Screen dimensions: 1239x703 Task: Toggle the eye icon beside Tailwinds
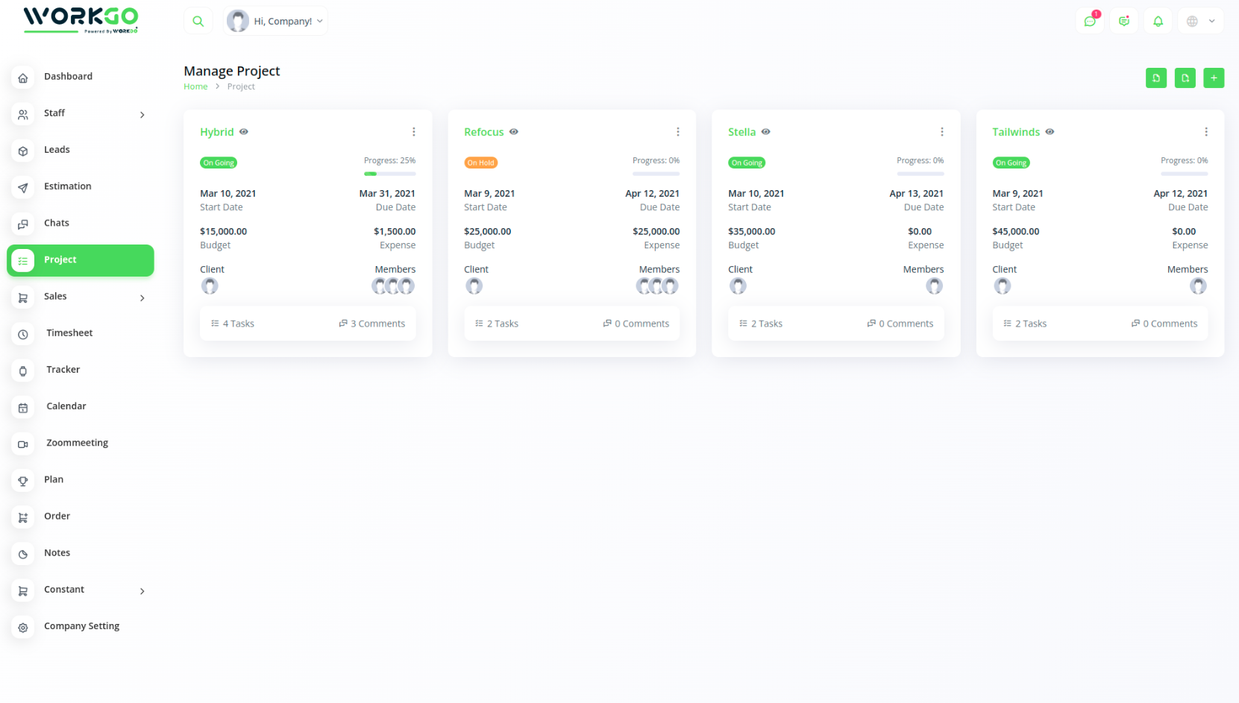(1050, 132)
